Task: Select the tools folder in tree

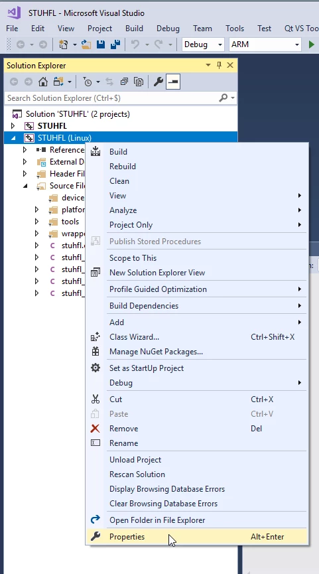Action: (70, 222)
